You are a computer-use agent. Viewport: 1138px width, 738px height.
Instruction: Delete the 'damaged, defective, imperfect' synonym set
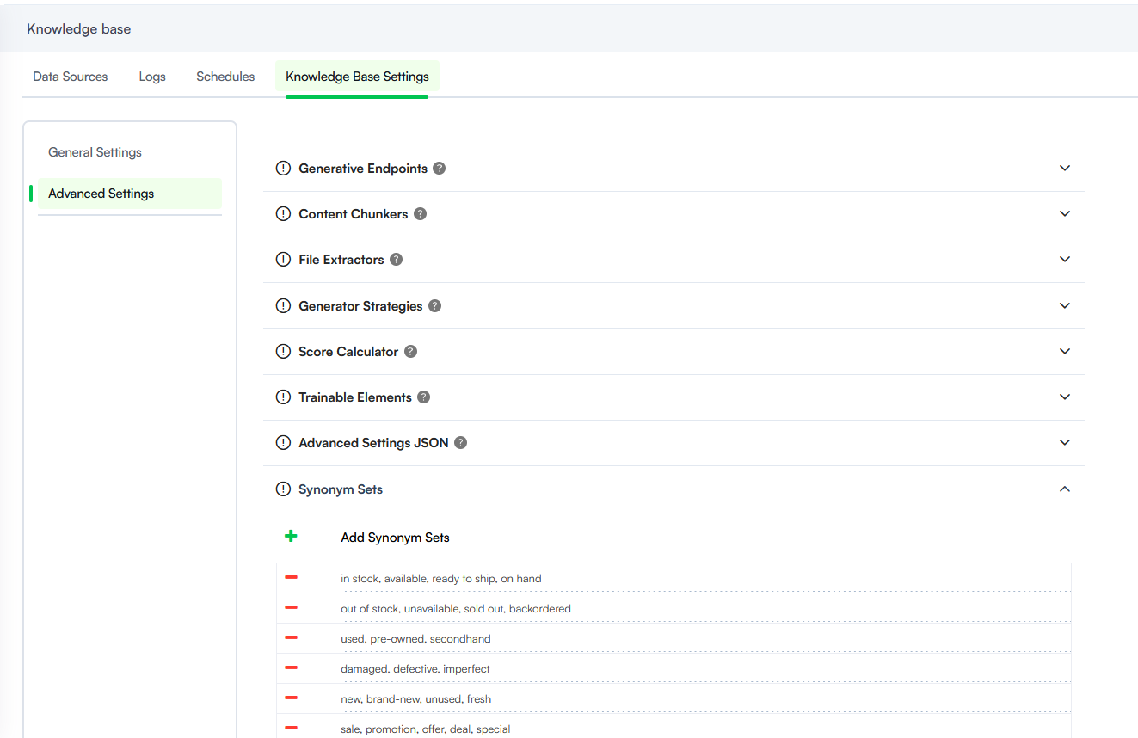tap(291, 668)
